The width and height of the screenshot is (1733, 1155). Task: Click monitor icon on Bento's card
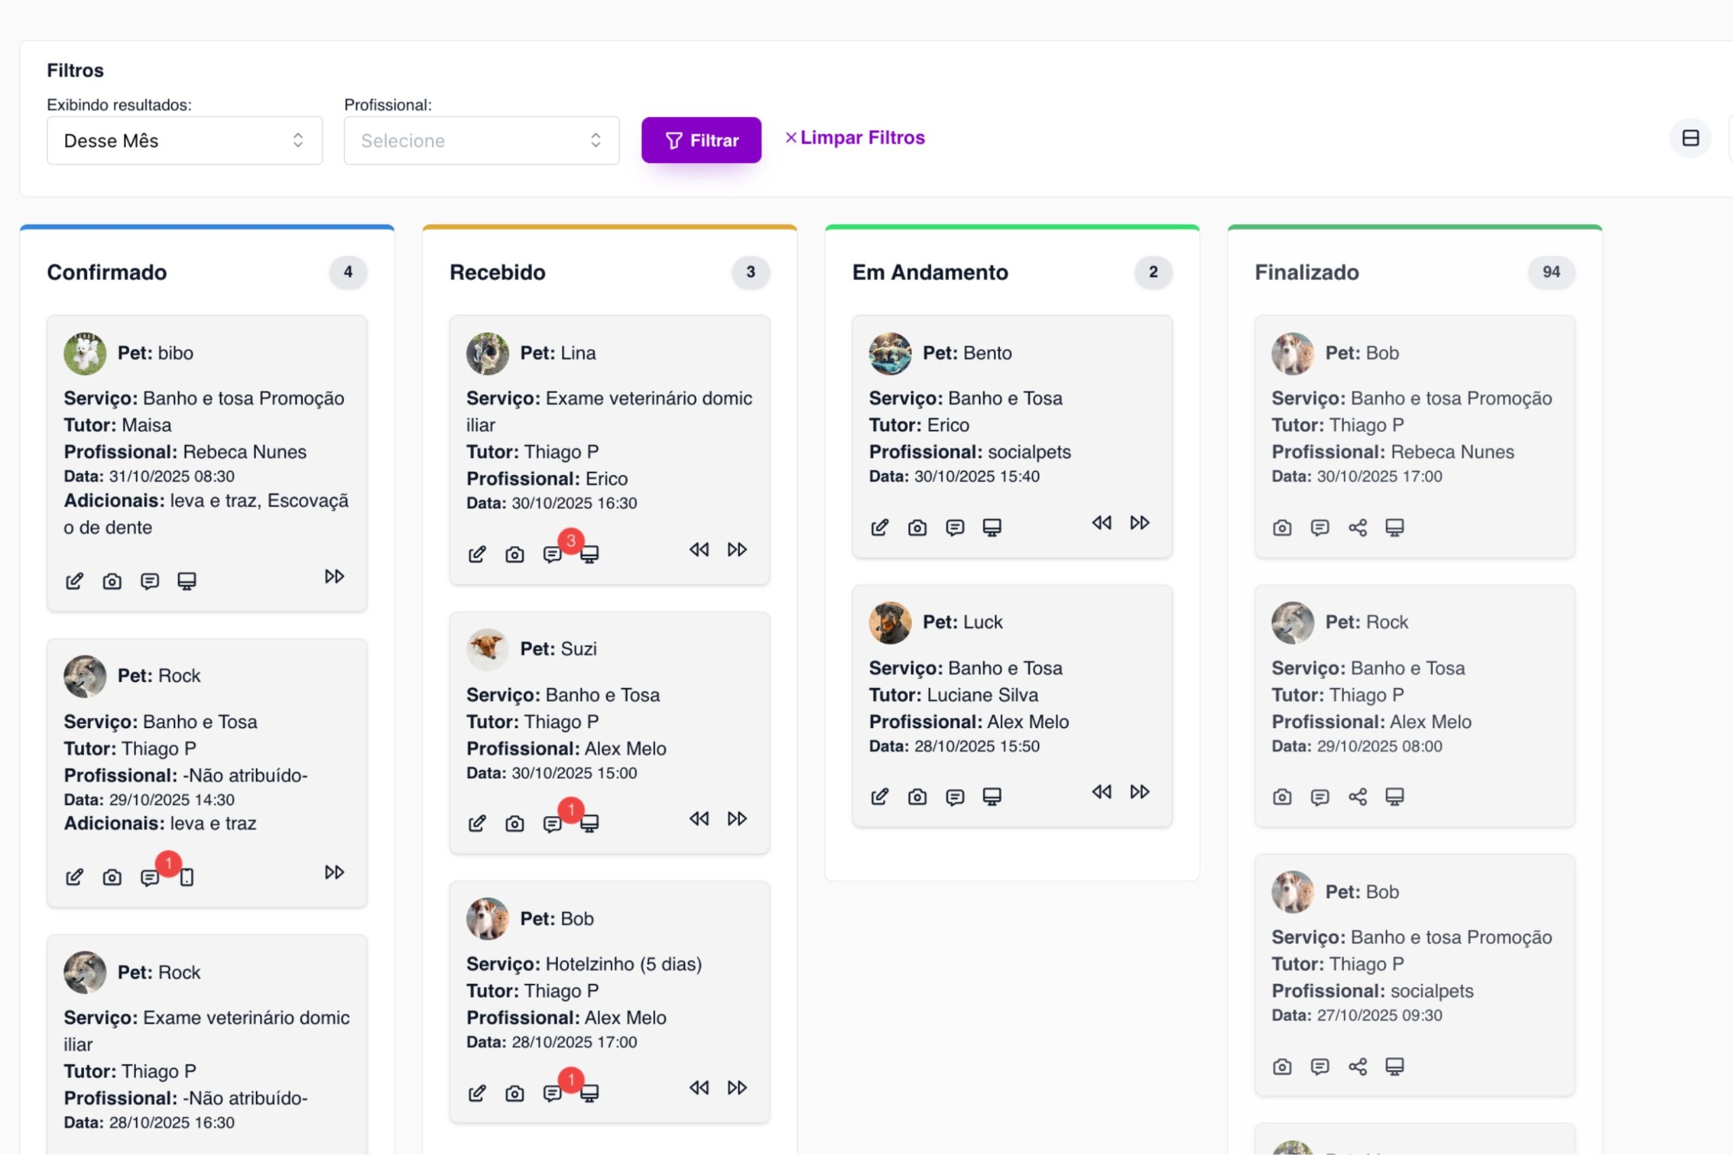click(992, 527)
